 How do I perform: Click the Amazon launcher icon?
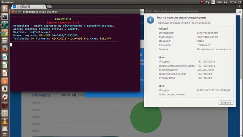(x=5, y=89)
